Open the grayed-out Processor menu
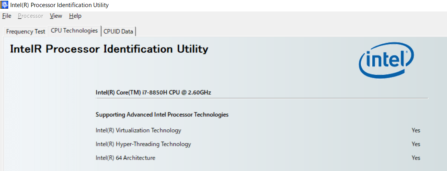The height and width of the screenshot is (171, 447). [30, 16]
